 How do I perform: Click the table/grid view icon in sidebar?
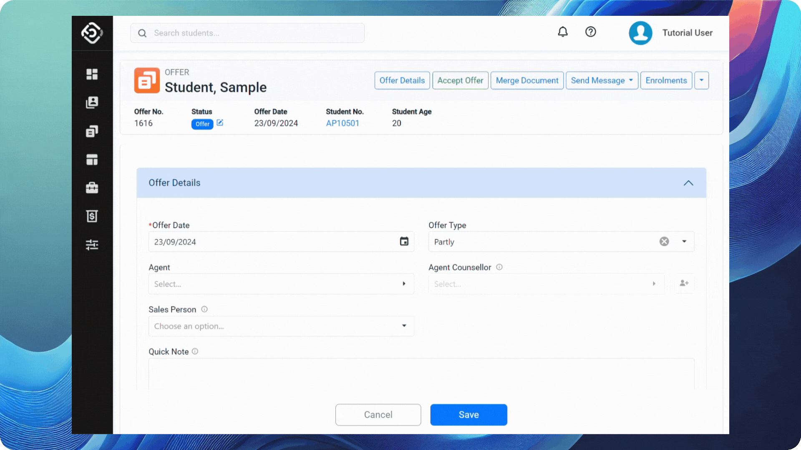[x=92, y=159]
